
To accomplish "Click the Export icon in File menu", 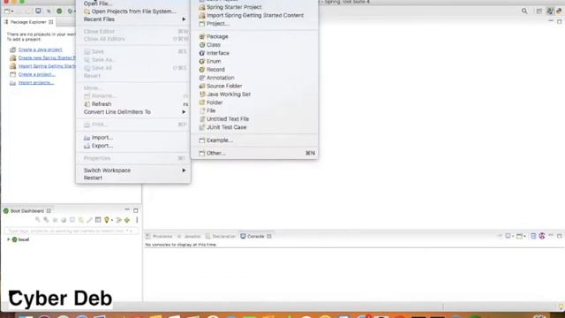I will click(87, 146).
